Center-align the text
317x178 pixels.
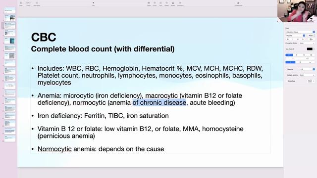297,55
